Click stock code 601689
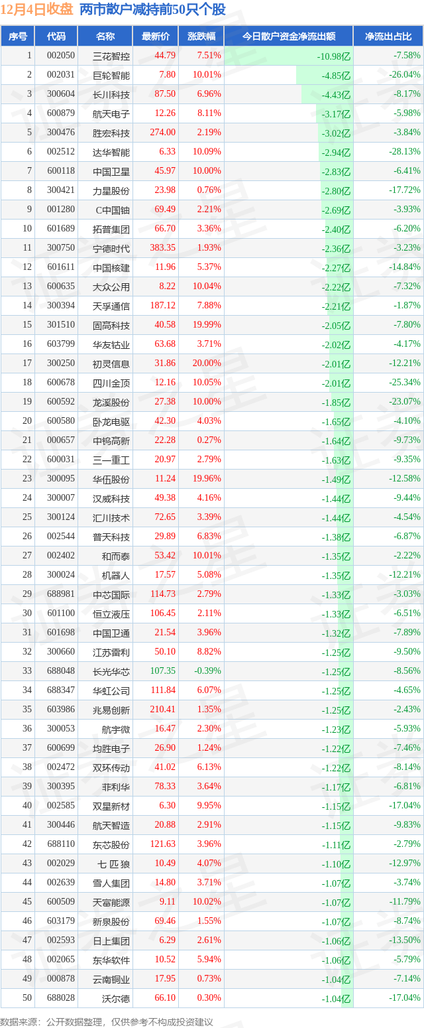Viewport: 424px width, 1028px height. pyautogui.click(x=61, y=229)
